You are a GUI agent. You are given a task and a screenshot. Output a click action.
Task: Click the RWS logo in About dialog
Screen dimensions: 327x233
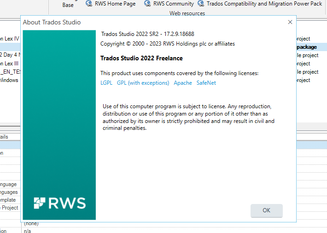point(60,203)
